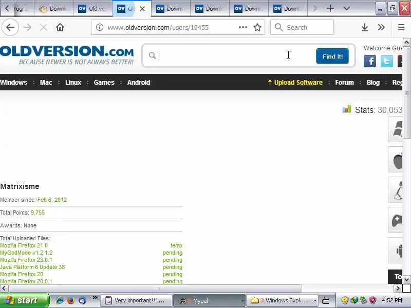This screenshot has height=308, width=411.
Task: Click the browser Search box
Action: 302,27
